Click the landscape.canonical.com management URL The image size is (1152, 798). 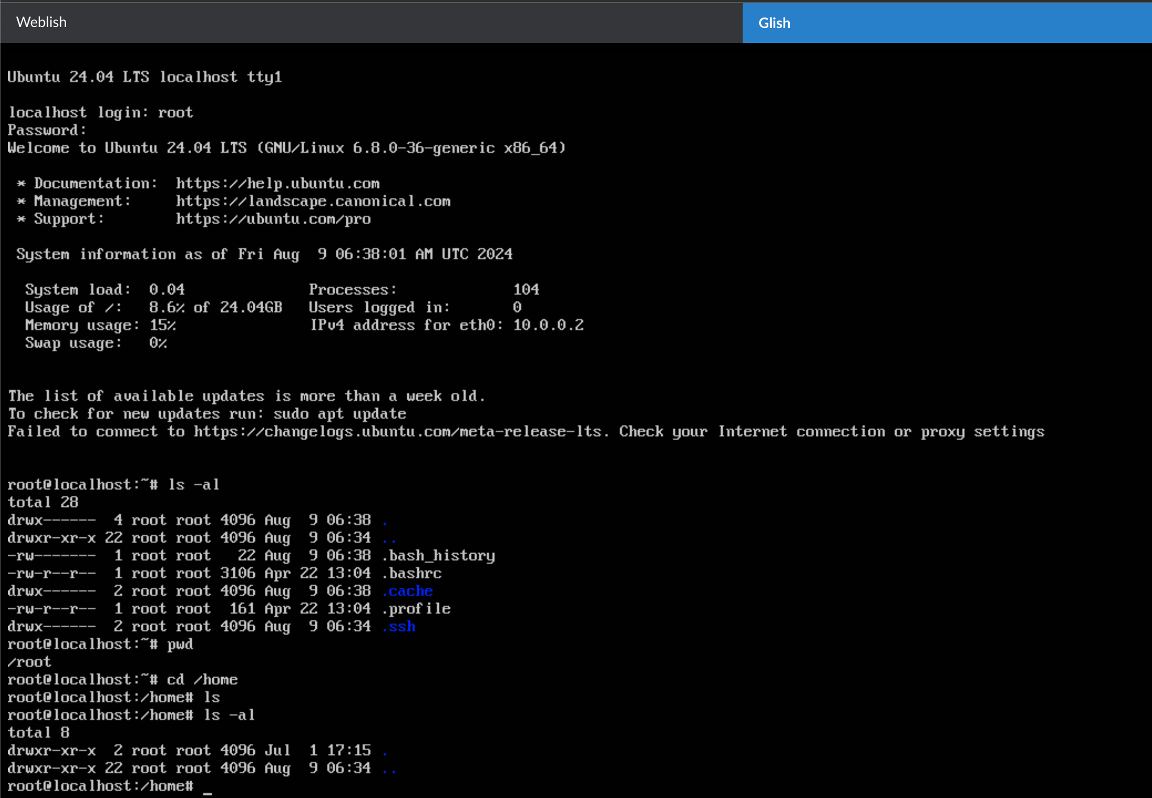coord(313,201)
